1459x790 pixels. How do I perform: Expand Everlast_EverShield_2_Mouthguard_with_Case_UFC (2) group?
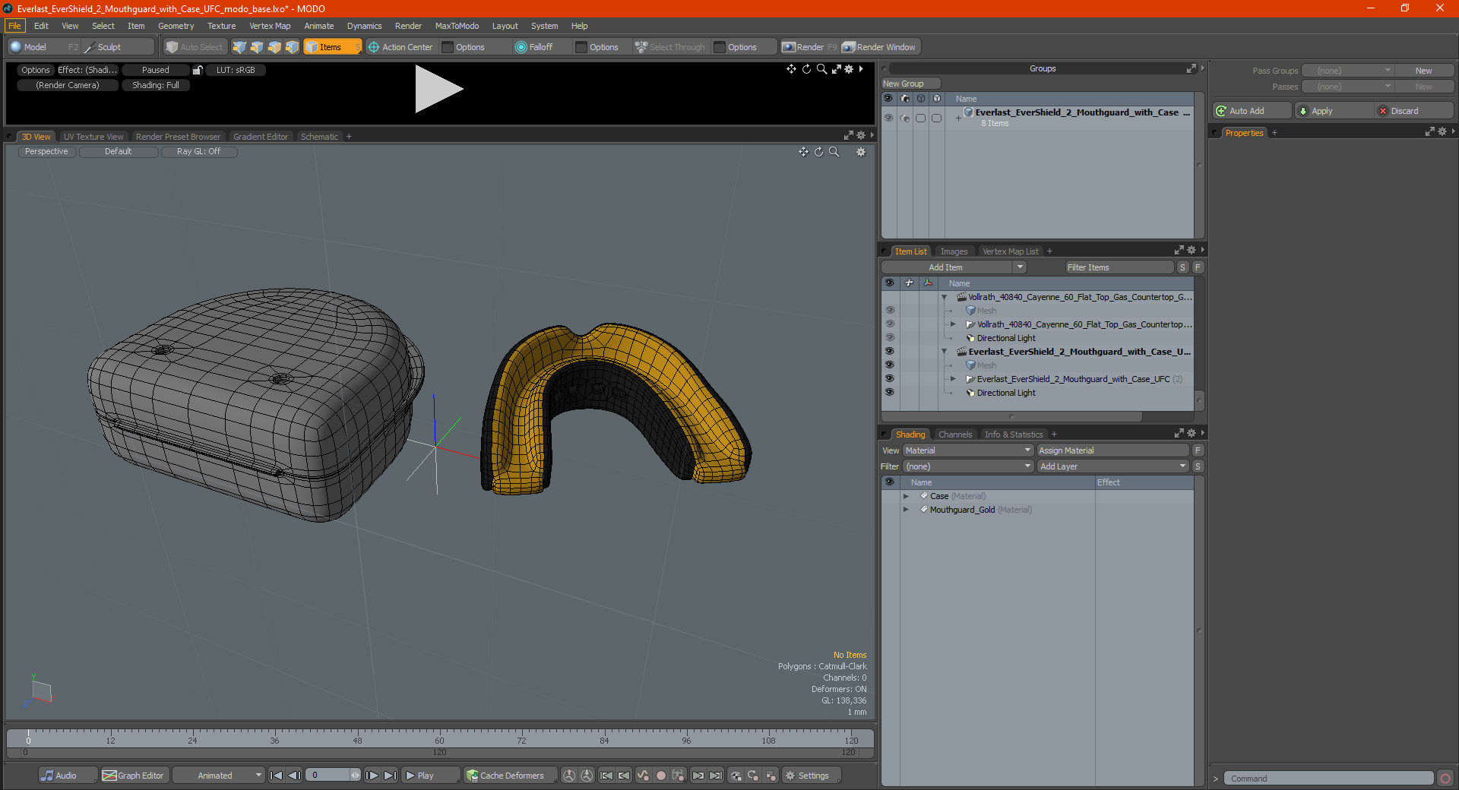[x=953, y=379]
